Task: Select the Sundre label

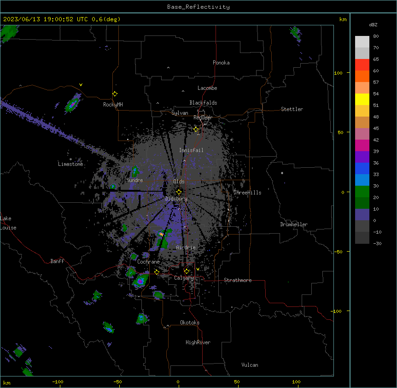Action: tap(134, 180)
